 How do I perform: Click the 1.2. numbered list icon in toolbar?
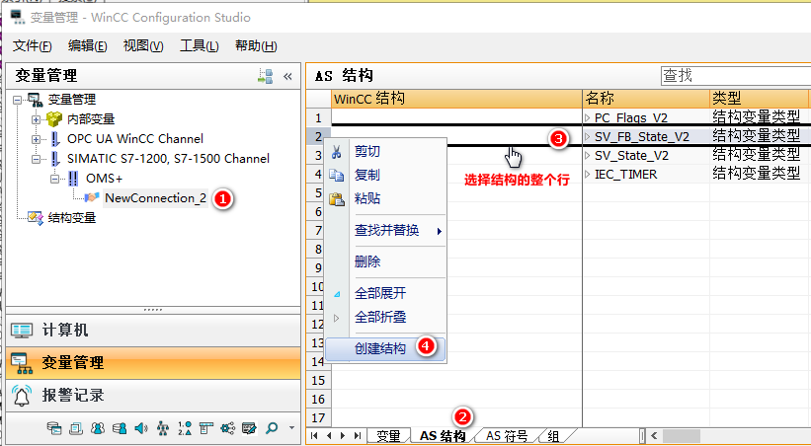click(x=183, y=428)
